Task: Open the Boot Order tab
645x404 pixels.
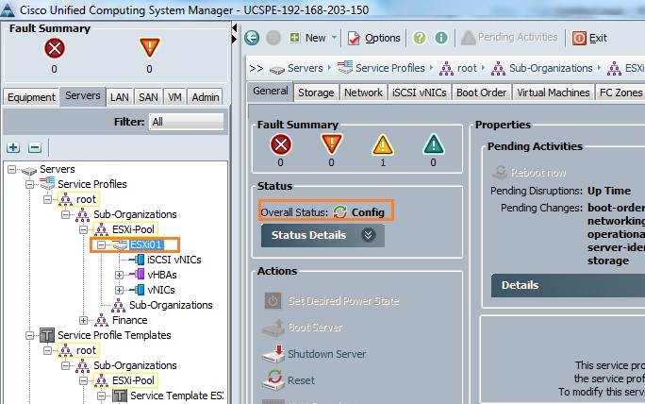Action: [x=481, y=93]
